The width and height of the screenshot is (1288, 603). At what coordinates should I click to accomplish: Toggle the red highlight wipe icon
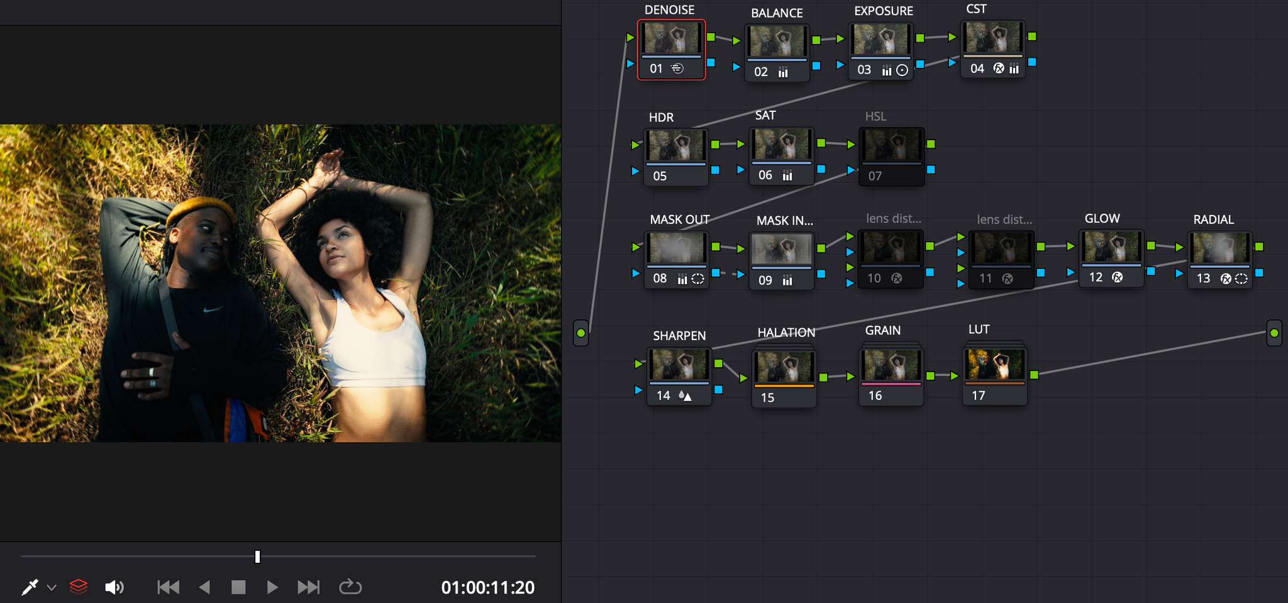[79, 587]
